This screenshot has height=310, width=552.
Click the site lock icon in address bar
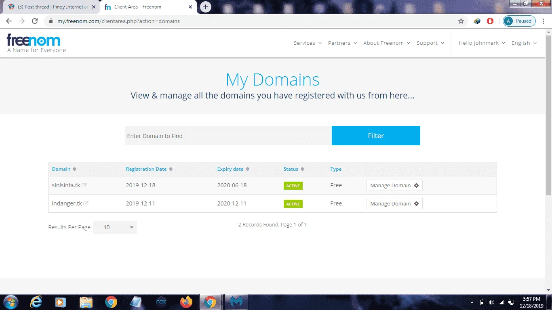click(x=51, y=21)
